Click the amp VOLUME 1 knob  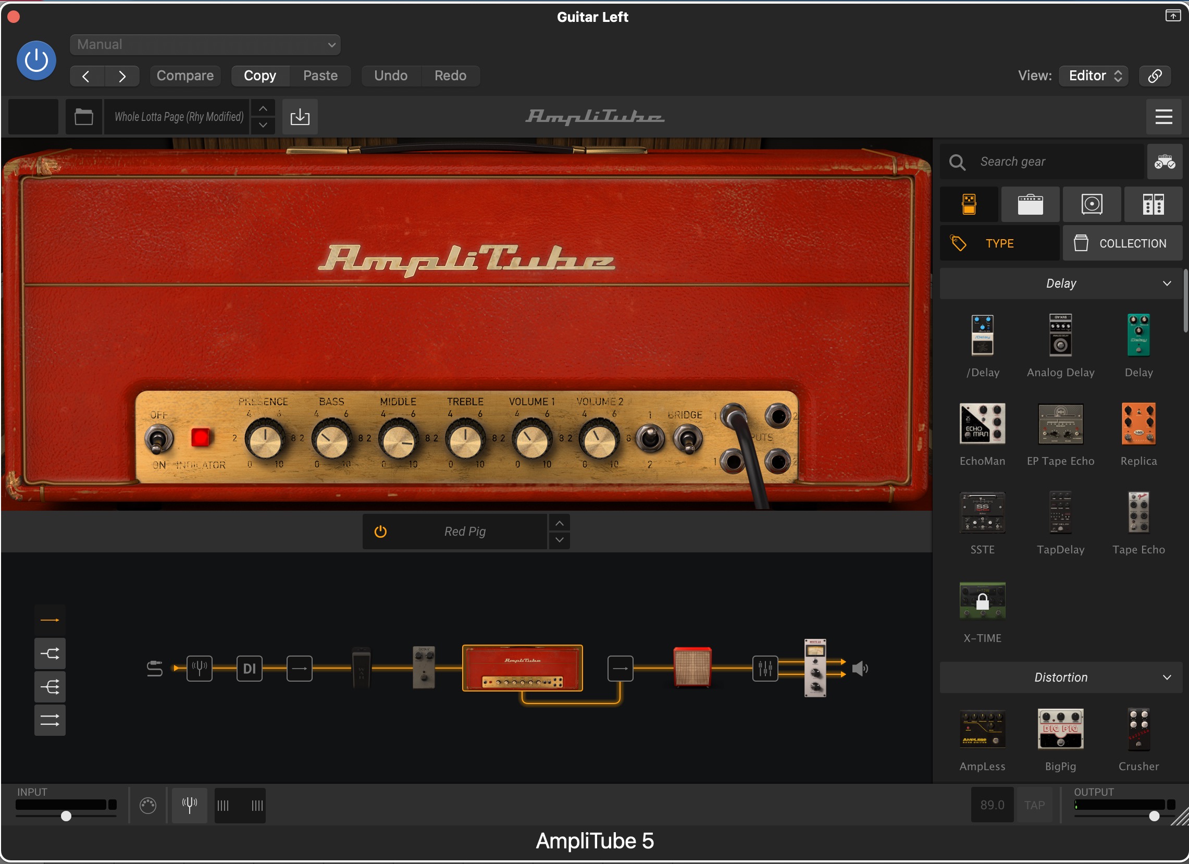pos(532,439)
